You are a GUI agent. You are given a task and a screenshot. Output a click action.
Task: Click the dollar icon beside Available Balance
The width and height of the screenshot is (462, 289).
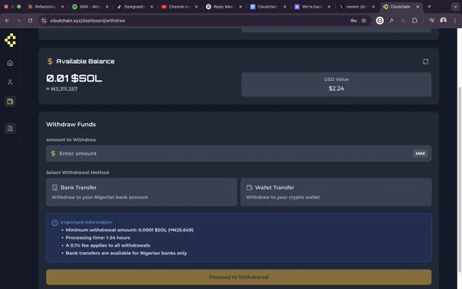[50, 61]
